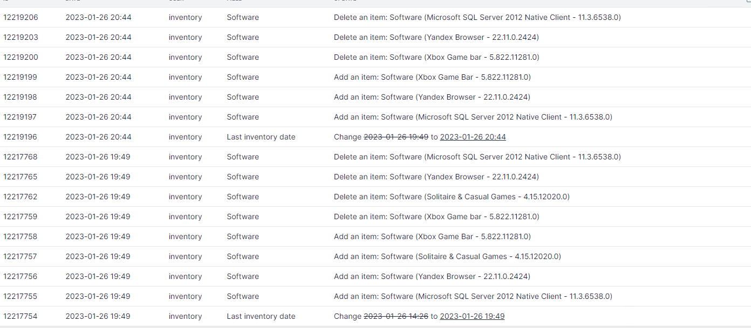
Task: Click the date cell in row 12217754
Action: click(x=98, y=316)
